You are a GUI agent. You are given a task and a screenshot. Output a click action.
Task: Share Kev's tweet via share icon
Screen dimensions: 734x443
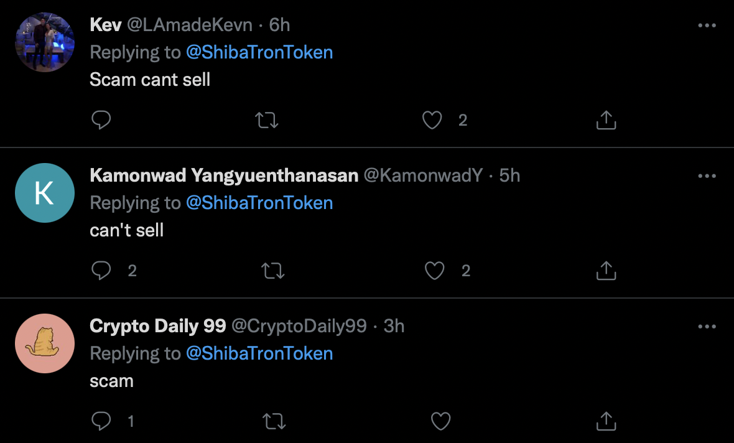click(606, 120)
